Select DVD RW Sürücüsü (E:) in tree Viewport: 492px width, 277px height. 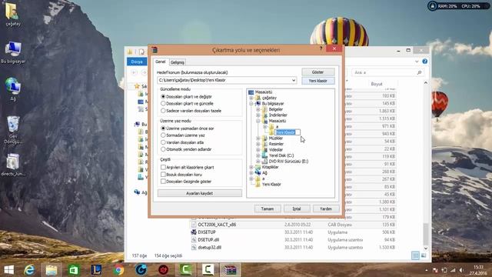click(288, 161)
